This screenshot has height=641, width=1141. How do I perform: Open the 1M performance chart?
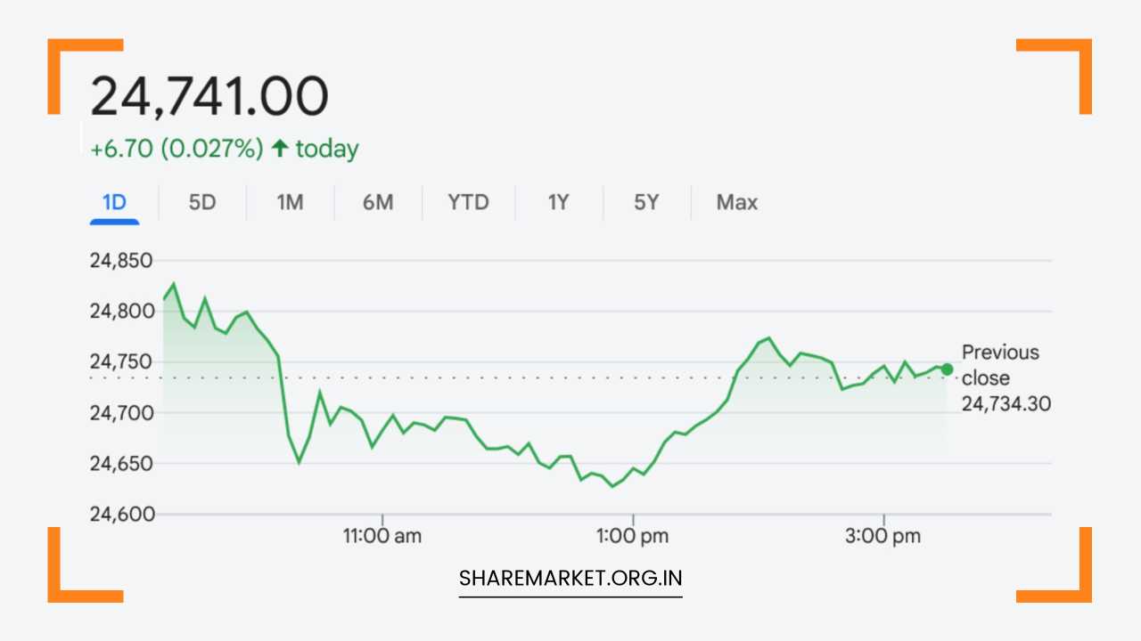point(289,202)
